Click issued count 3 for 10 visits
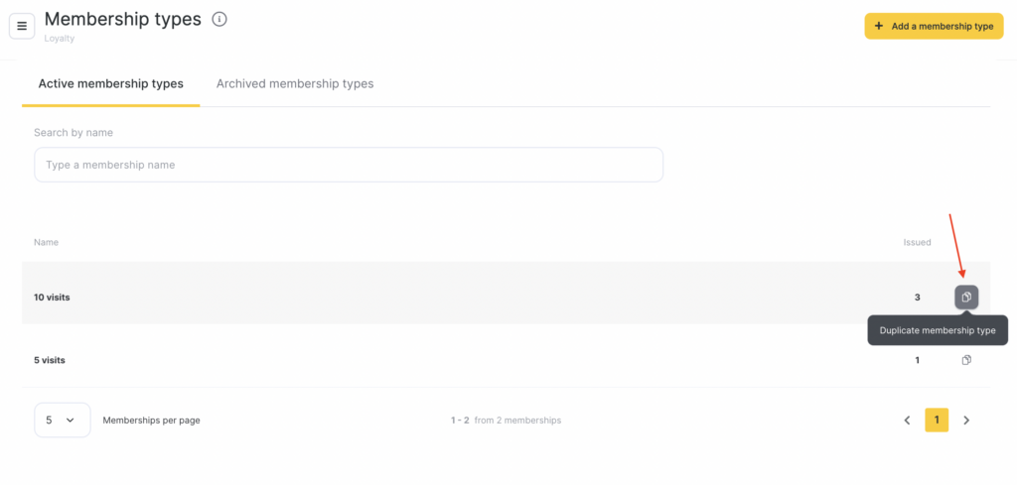Image resolution: width=1017 pixels, height=485 pixels. [917, 297]
